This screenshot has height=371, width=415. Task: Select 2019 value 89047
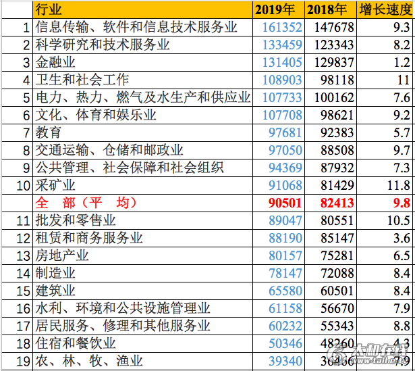(x=279, y=220)
